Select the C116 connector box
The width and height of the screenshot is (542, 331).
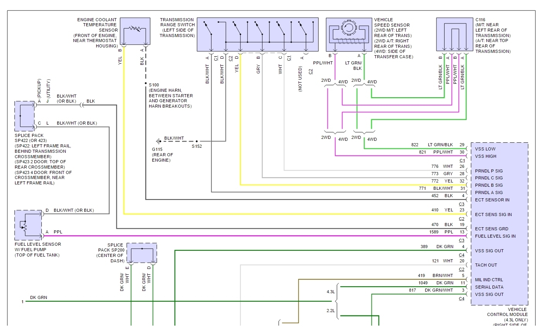(455, 34)
